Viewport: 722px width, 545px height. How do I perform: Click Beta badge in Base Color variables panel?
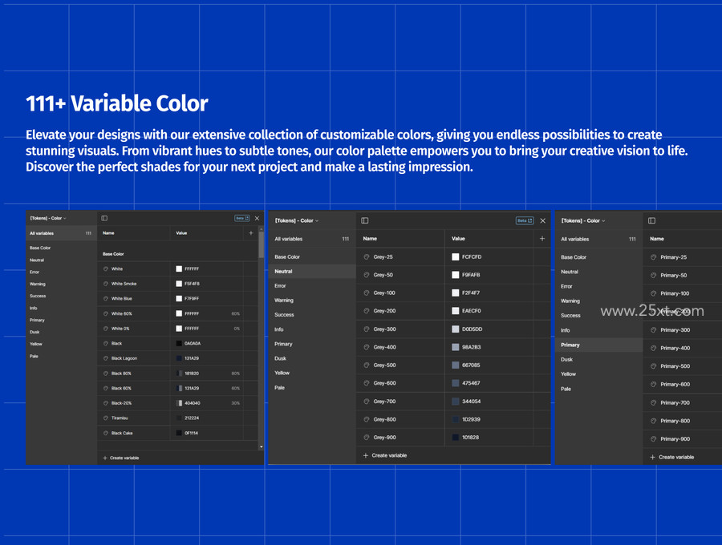[241, 218]
